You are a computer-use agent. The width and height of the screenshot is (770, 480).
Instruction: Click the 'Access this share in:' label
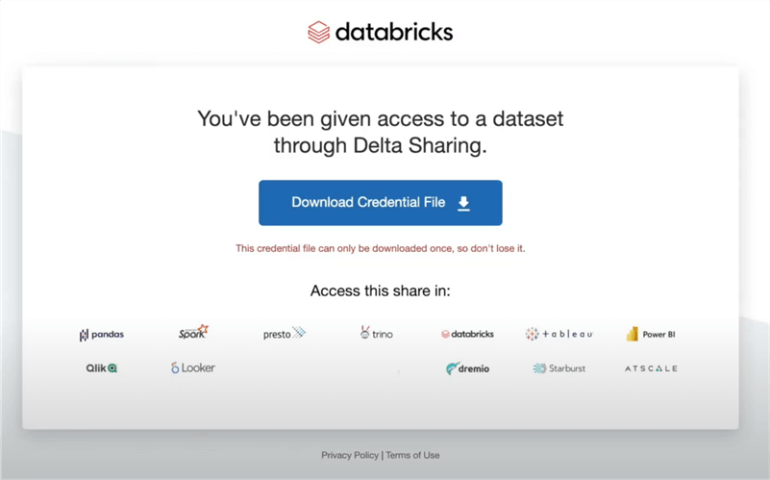tap(380, 291)
